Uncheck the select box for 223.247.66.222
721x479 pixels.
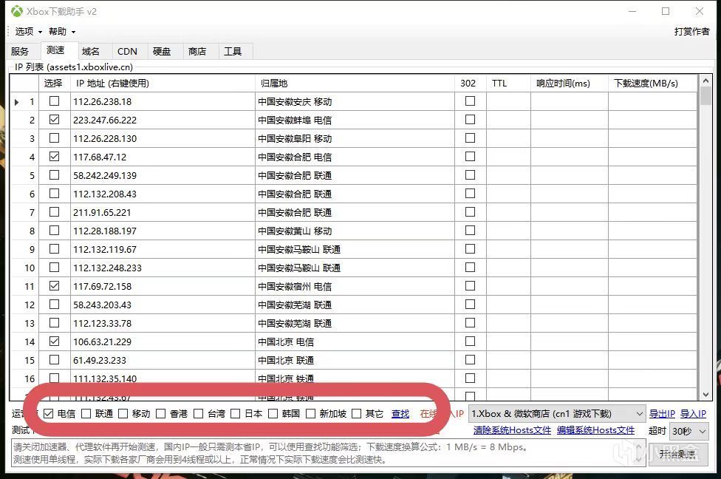click(54, 119)
